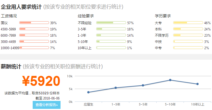Image resolution: width=212 pixels, height=110 pixels.
Task: Click the 5-10年 x-axis label
Action: point(170,104)
